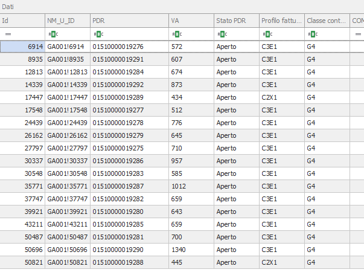
Task: Select VA cell 434
Action: [x=191, y=97]
